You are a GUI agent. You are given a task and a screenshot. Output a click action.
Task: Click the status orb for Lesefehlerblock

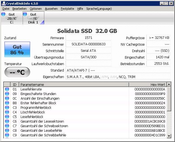[x=7, y=117]
